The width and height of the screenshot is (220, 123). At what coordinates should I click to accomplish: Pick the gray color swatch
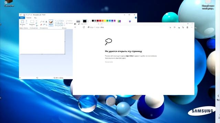click(95, 20)
